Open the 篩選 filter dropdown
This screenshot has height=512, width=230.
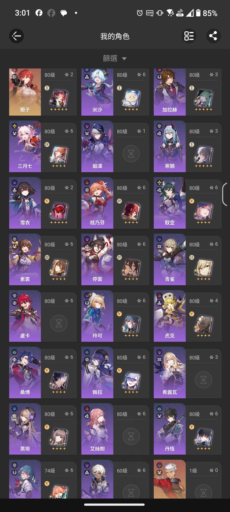115,58
